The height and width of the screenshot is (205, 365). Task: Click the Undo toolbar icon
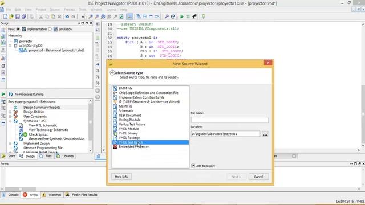pyautogui.click(x=67, y=17)
